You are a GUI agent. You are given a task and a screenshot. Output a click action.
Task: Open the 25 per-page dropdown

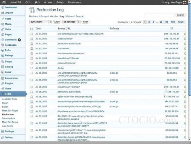click(x=71, y=22)
